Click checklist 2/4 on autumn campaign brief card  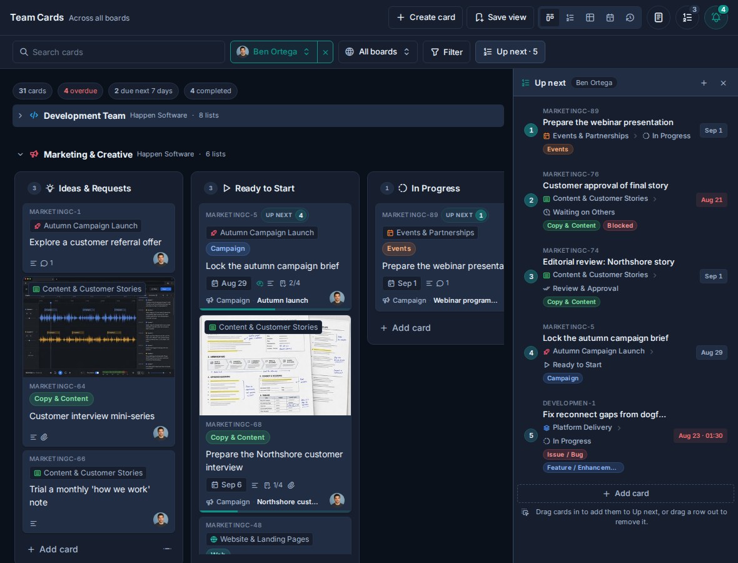pyautogui.click(x=290, y=283)
